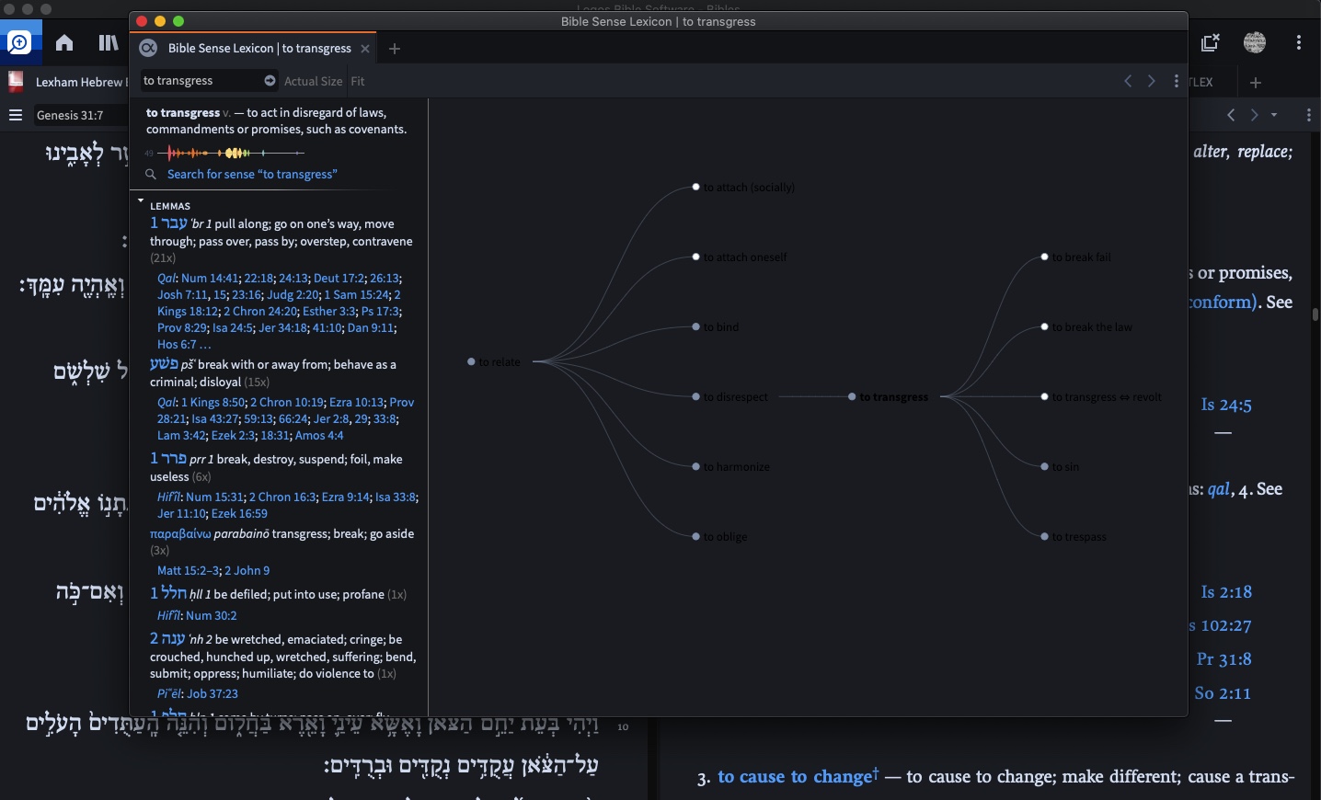Viewport: 1321px width, 800px height.
Task: Click the close-all-panels icon at top right
Action: [1211, 42]
